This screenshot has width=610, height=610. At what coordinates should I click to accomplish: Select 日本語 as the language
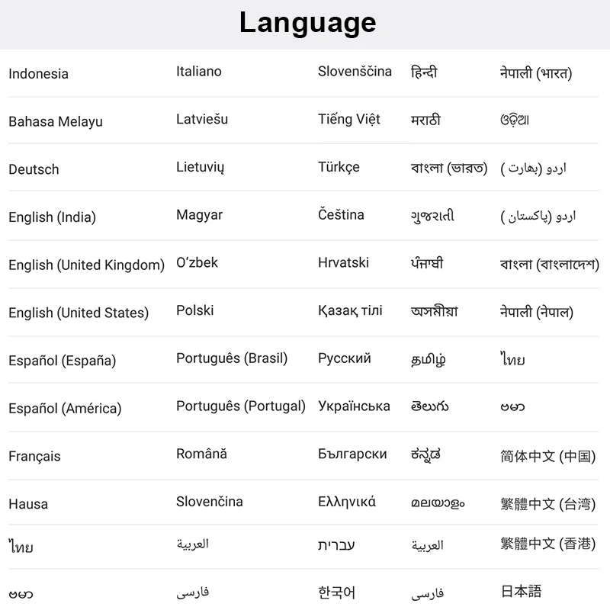521,592
